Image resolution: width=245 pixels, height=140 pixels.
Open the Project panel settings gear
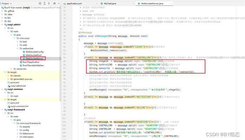point(54,4)
